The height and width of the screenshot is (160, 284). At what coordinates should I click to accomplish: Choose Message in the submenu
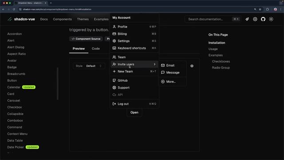pos(173,72)
